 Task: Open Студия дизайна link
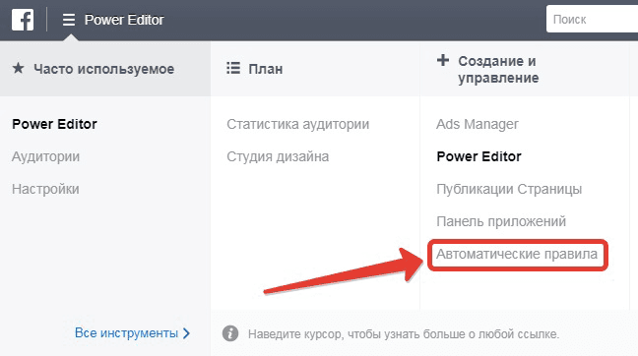(278, 156)
